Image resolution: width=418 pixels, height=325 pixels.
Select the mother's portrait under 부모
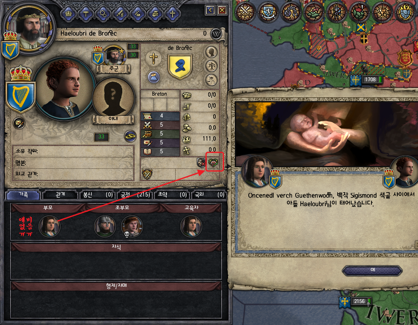[x=49, y=226]
